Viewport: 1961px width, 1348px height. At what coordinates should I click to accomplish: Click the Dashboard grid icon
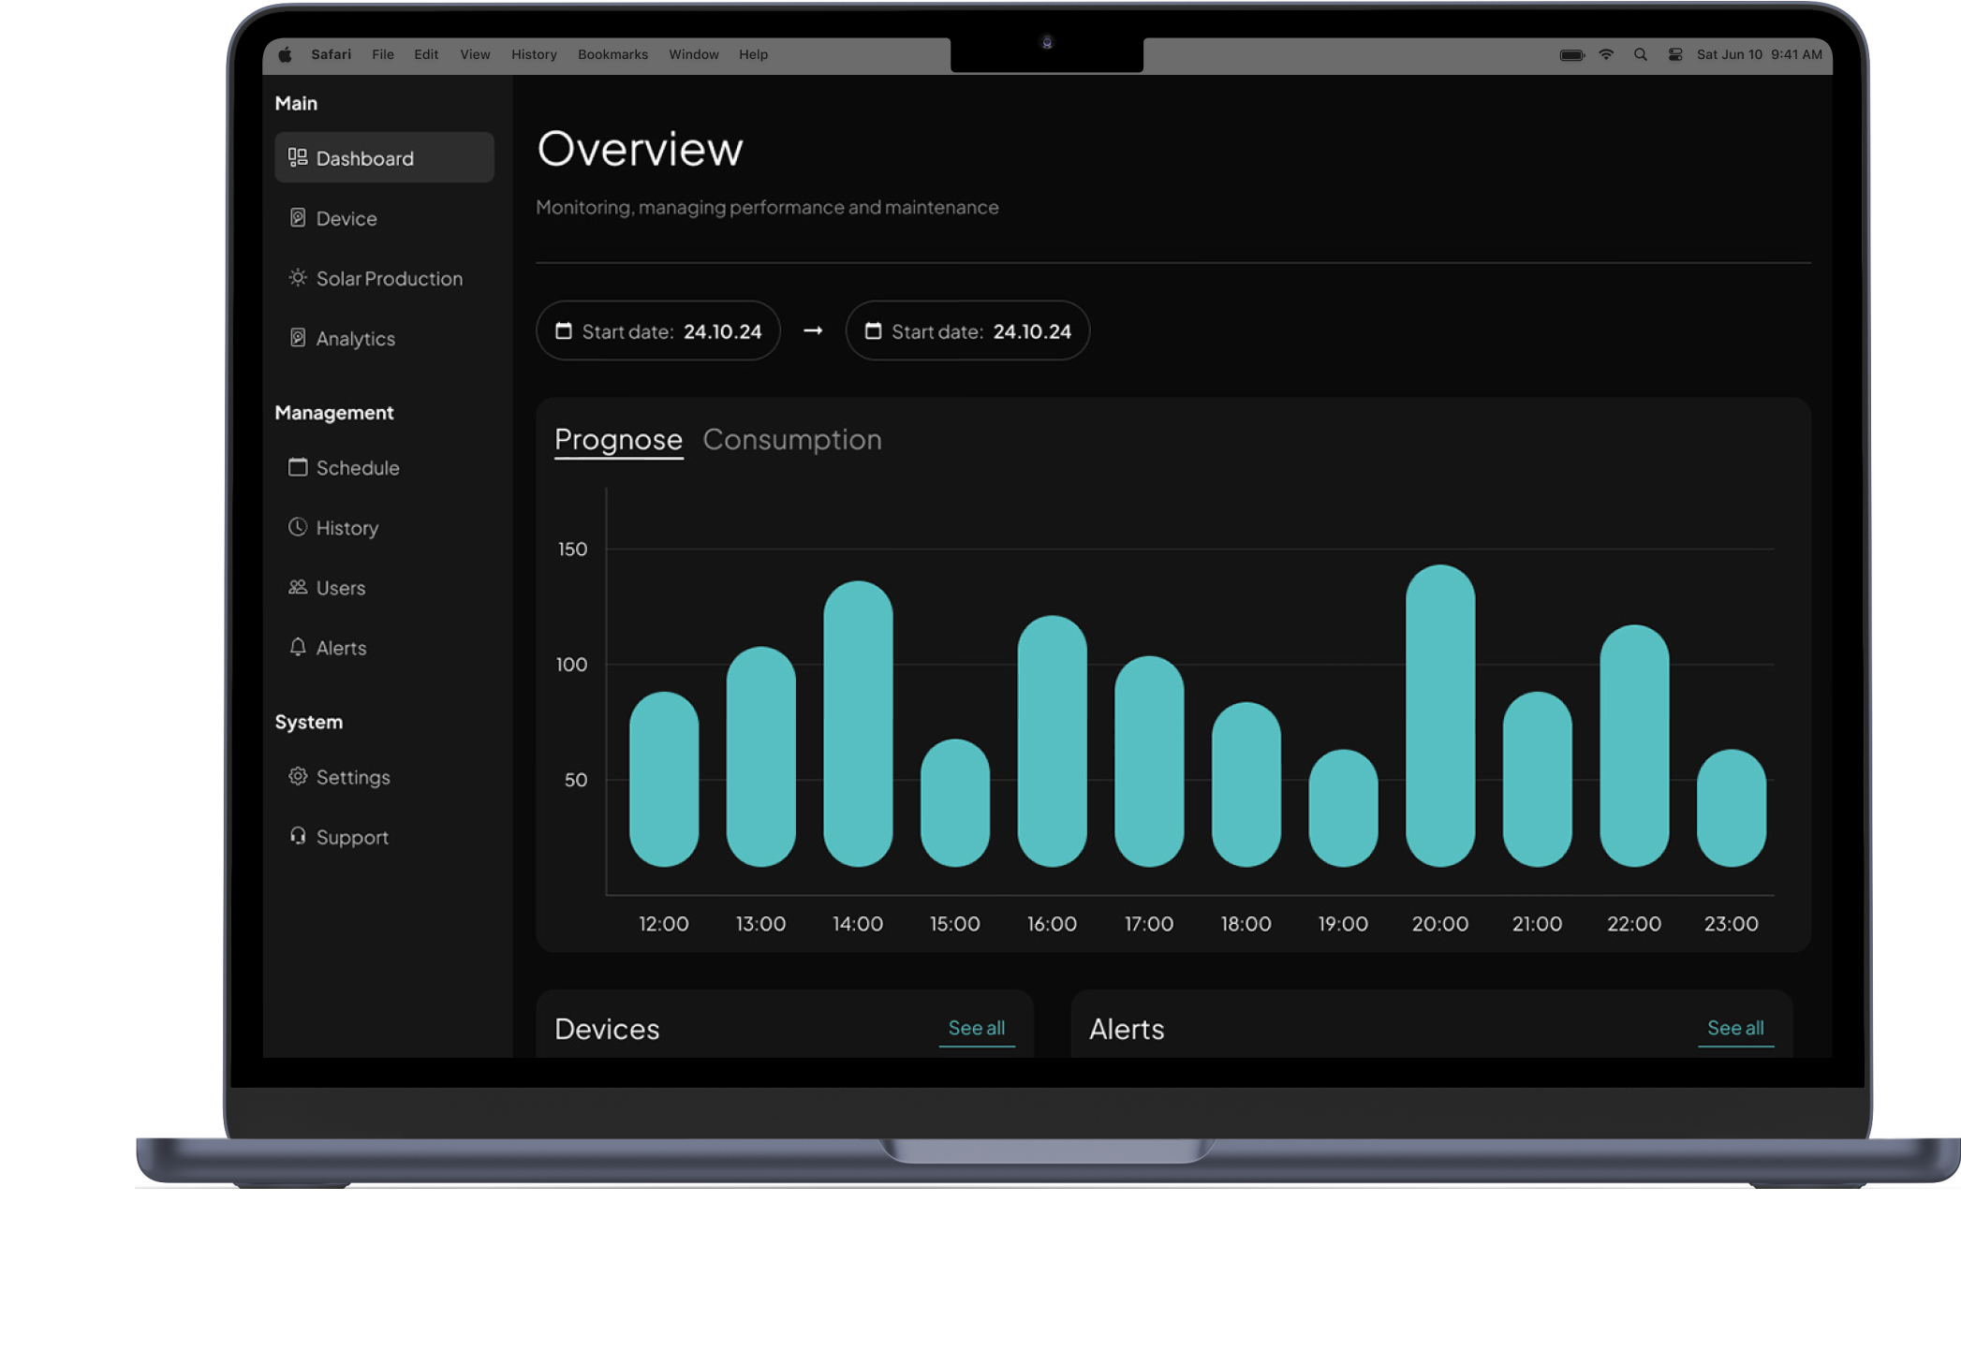[x=297, y=157]
